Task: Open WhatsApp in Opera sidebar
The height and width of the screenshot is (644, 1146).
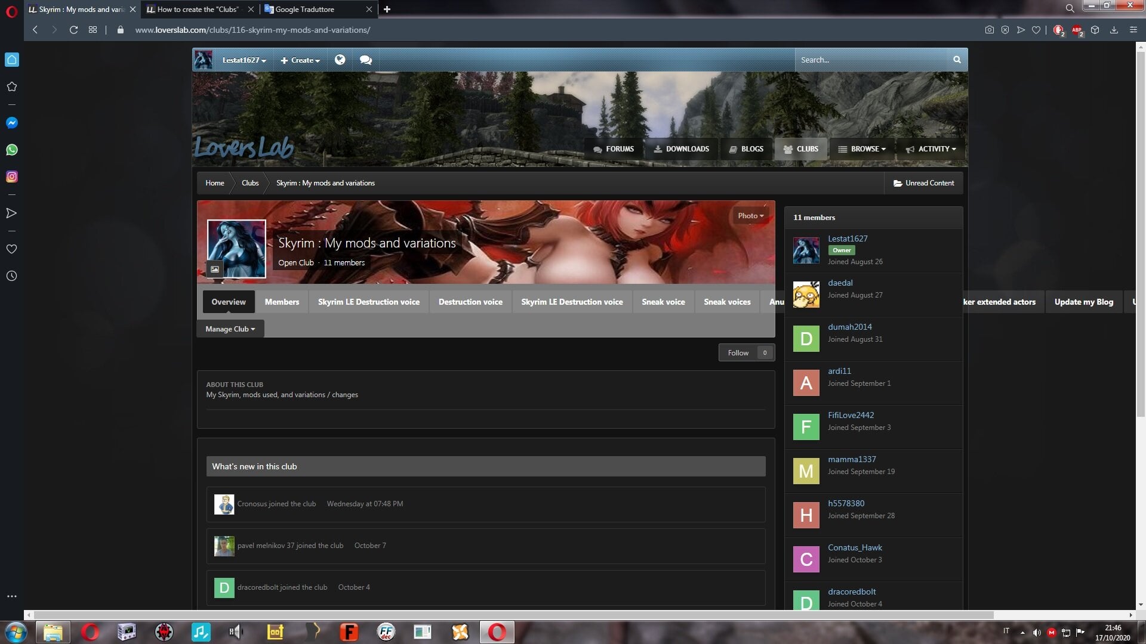Action: [12, 150]
